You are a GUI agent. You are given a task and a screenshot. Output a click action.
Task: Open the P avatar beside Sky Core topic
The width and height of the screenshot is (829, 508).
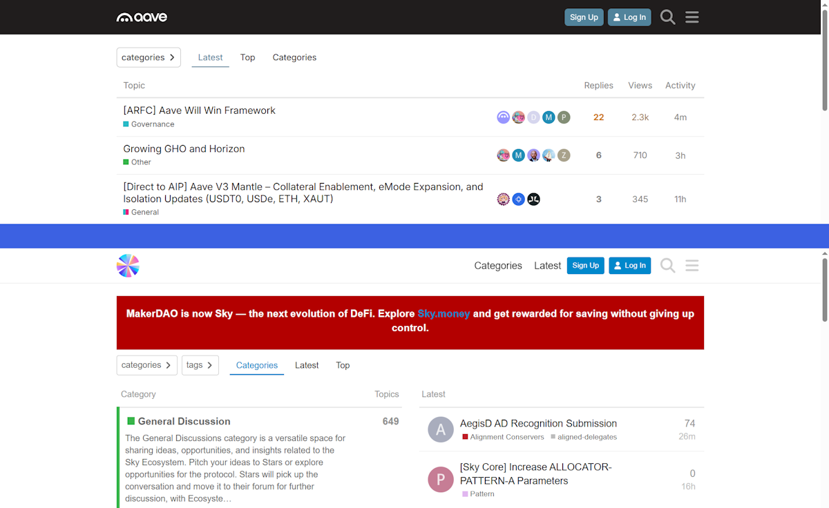coord(441,480)
